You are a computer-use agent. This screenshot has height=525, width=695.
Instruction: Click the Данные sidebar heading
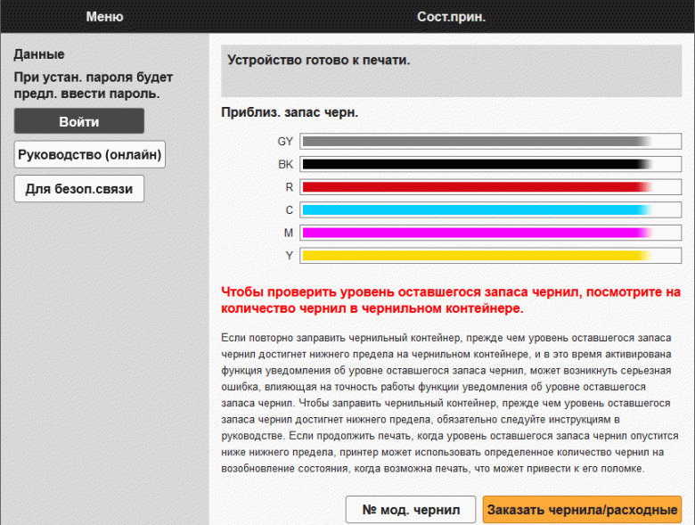pyautogui.click(x=39, y=54)
